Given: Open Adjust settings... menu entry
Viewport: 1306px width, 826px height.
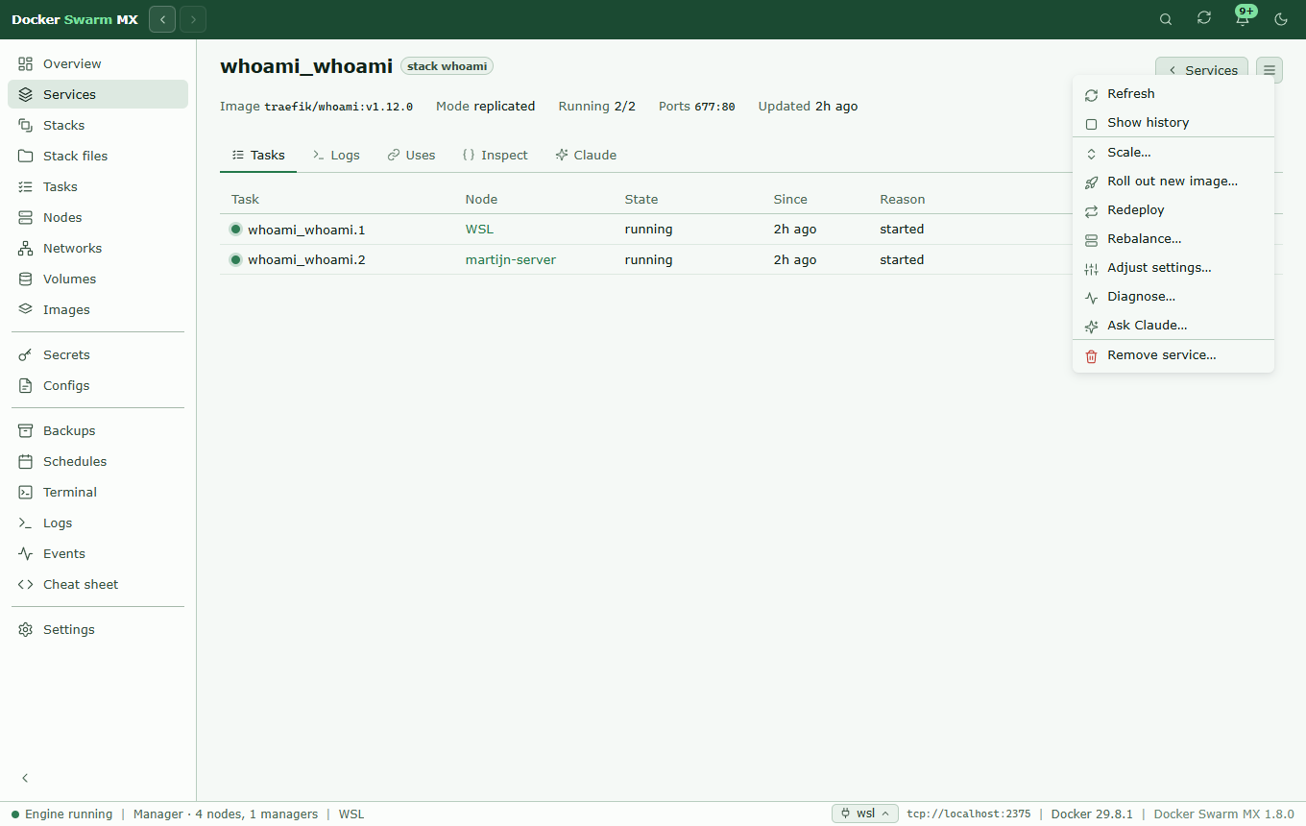Looking at the screenshot, I should [1173, 267].
